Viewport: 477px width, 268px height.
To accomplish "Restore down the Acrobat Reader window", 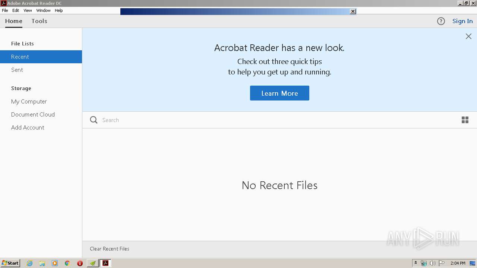I will point(467,3).
